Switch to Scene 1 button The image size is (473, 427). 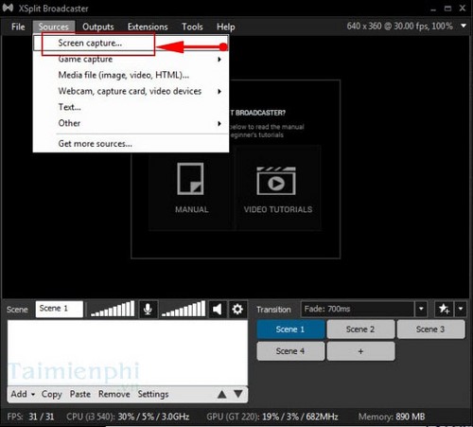pyautogui.click(x=290, y=329)
